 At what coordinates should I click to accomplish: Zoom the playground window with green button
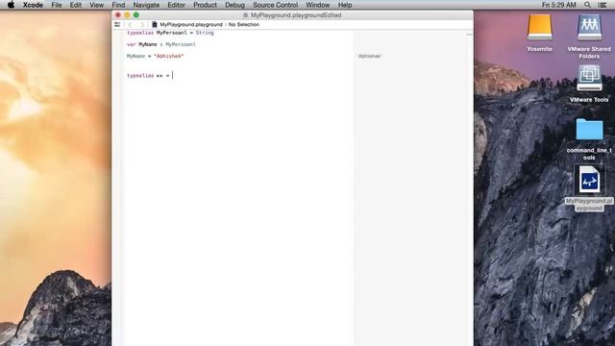[136, 15]
